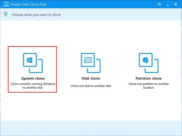This screenshot has height=136, width=182.
Task: Click 'Hasleo Disk Clone Free' window title
Action: (x=29, y=4)
